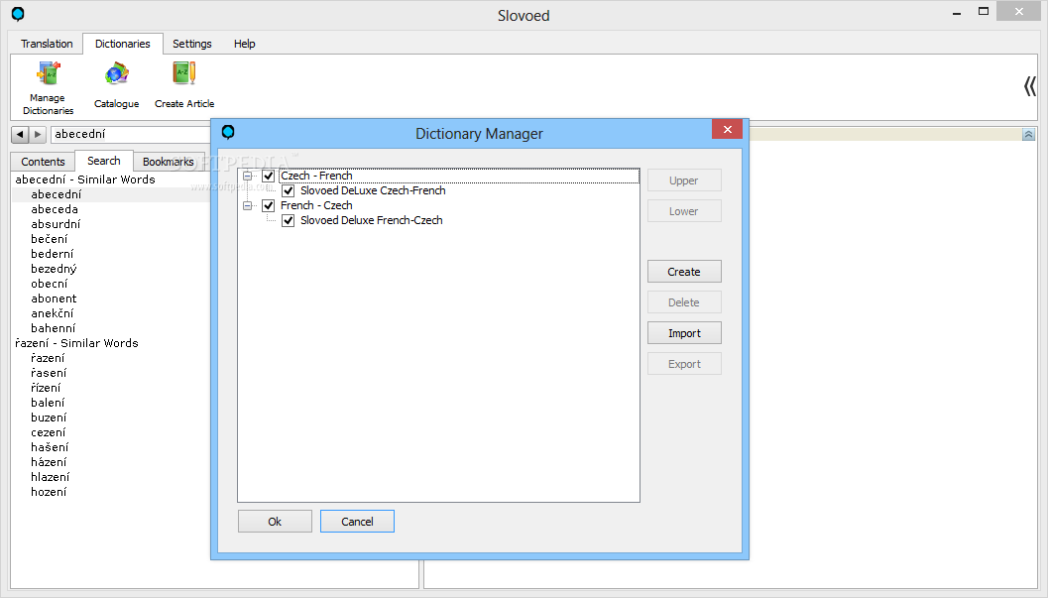Screen dimensions: 1048x598
Task: Select Czech - French tree item
Action: [x=316, y=176]
